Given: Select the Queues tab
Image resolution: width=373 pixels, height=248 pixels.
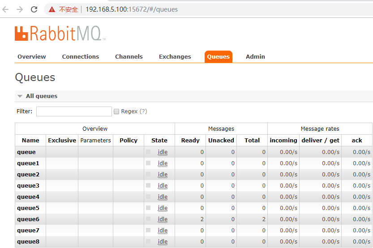Looking at the screenshot, I should 219,57.
